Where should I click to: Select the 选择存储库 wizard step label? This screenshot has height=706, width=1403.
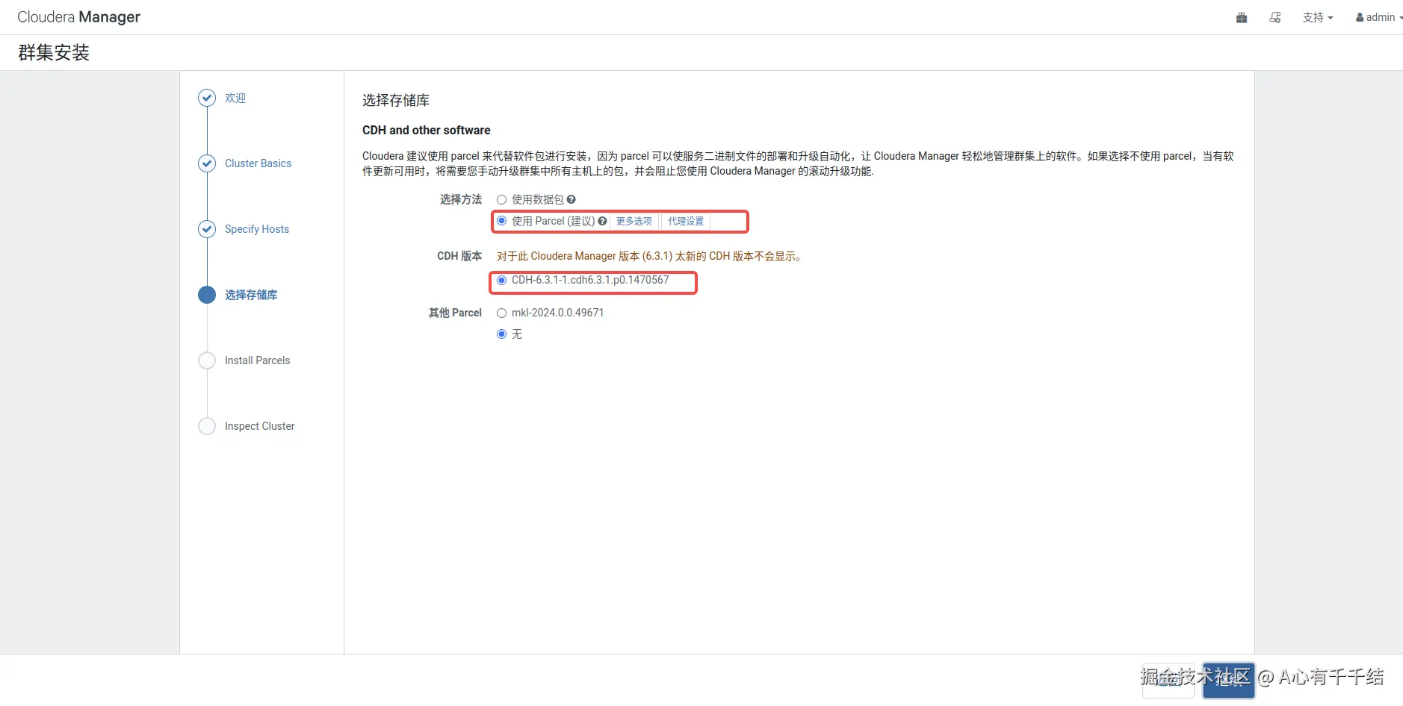(x=251, y=295)
